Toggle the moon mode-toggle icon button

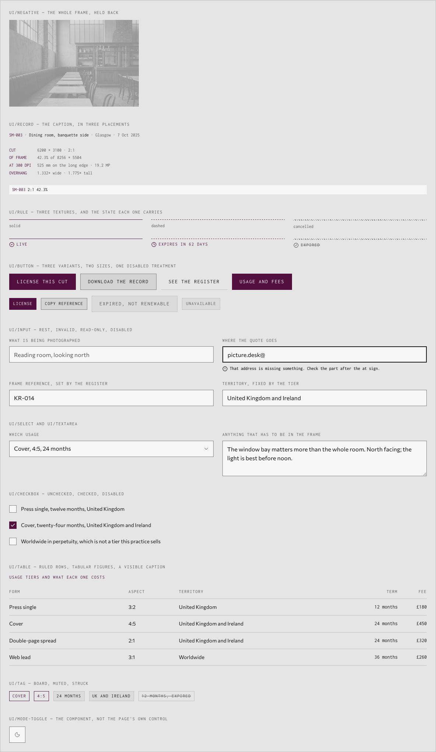point(17,735)
